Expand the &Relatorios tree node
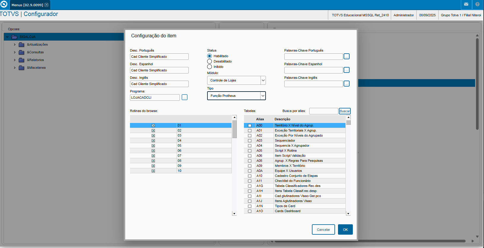Screen dimensions: 484x248 pos(15,60)
